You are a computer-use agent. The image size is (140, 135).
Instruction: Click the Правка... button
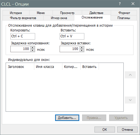pyautogui.click(x=94, y=118)
